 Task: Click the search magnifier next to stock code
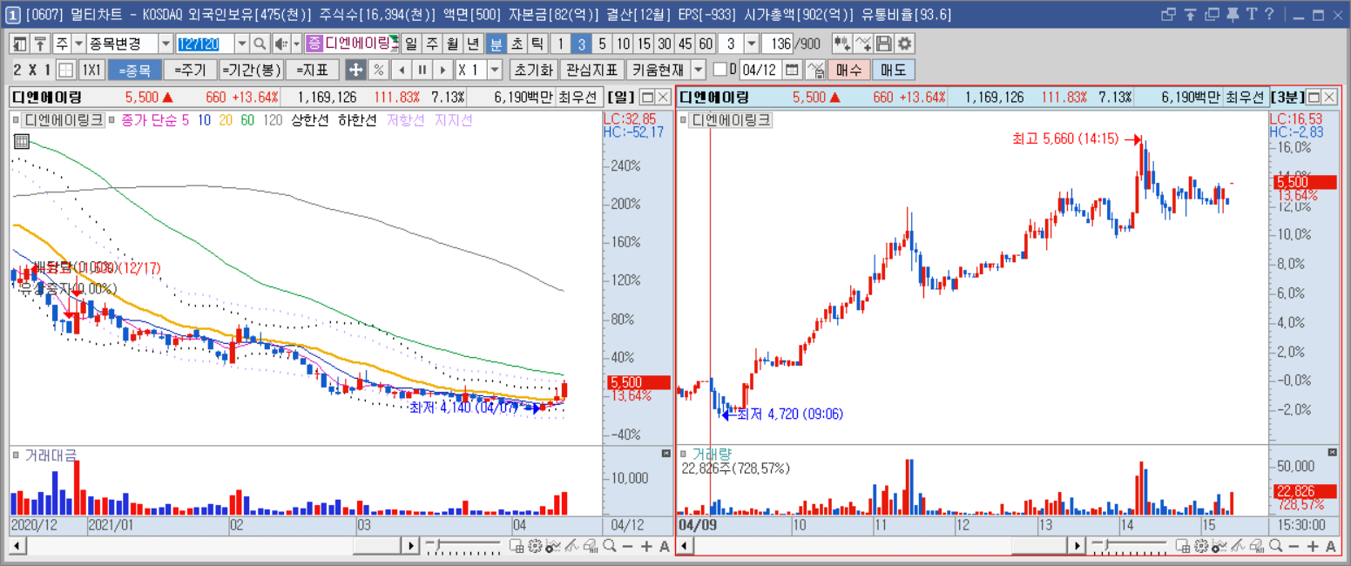(260, 44)
